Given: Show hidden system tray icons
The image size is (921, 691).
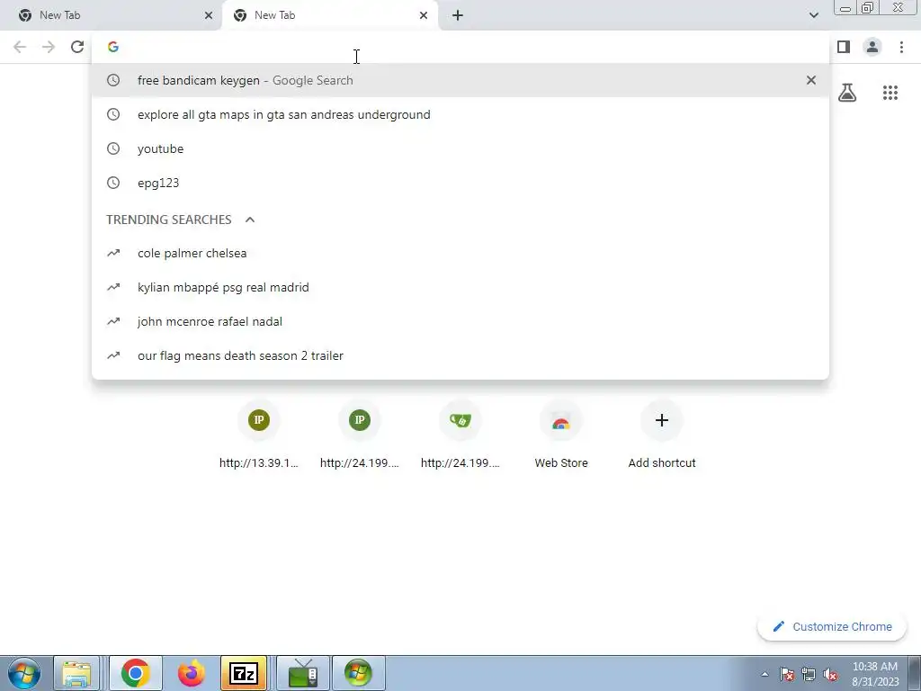Looking at the screenshot, I should coord(765,674).
